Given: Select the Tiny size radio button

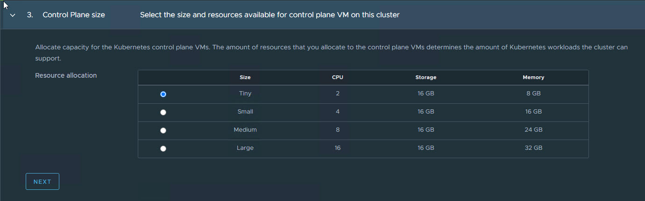Looking at the screenshot, I should click(x=163, y=94).
